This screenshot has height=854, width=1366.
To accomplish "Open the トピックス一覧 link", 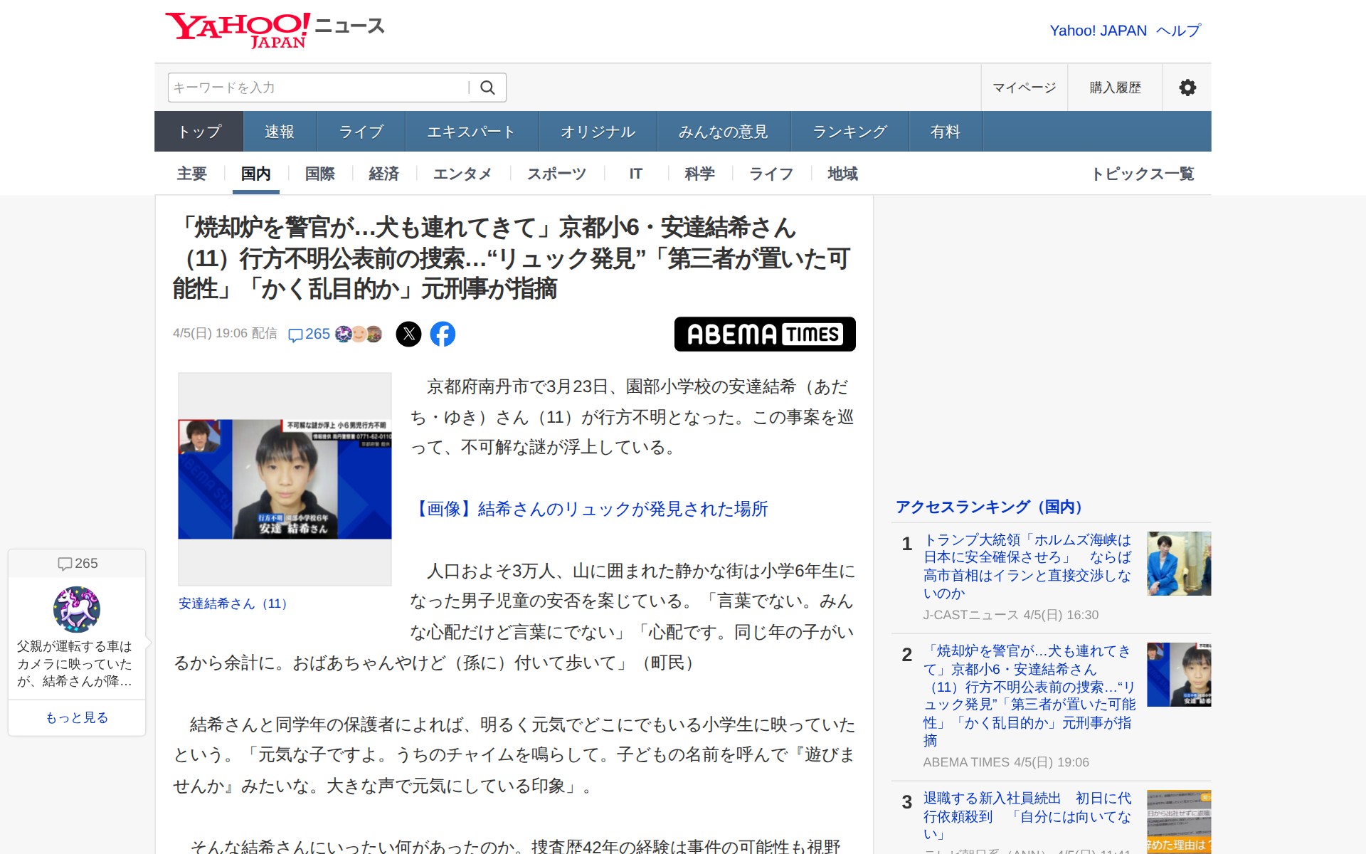I will (x=1145, y=174).
